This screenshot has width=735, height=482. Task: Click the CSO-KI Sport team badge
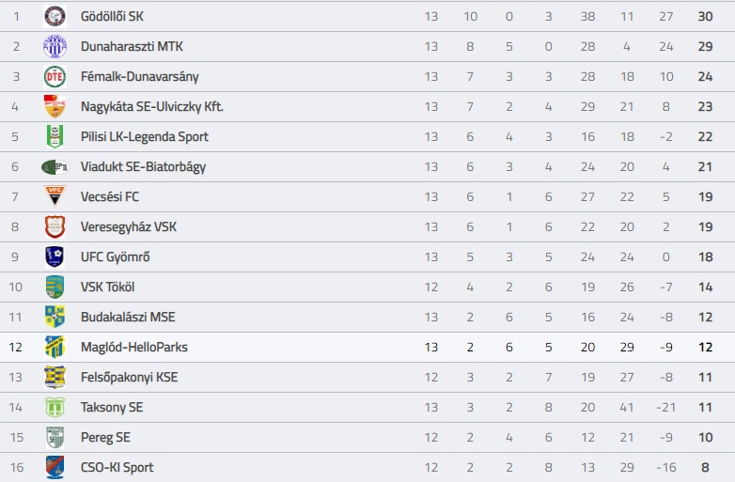tap(55, 467)
